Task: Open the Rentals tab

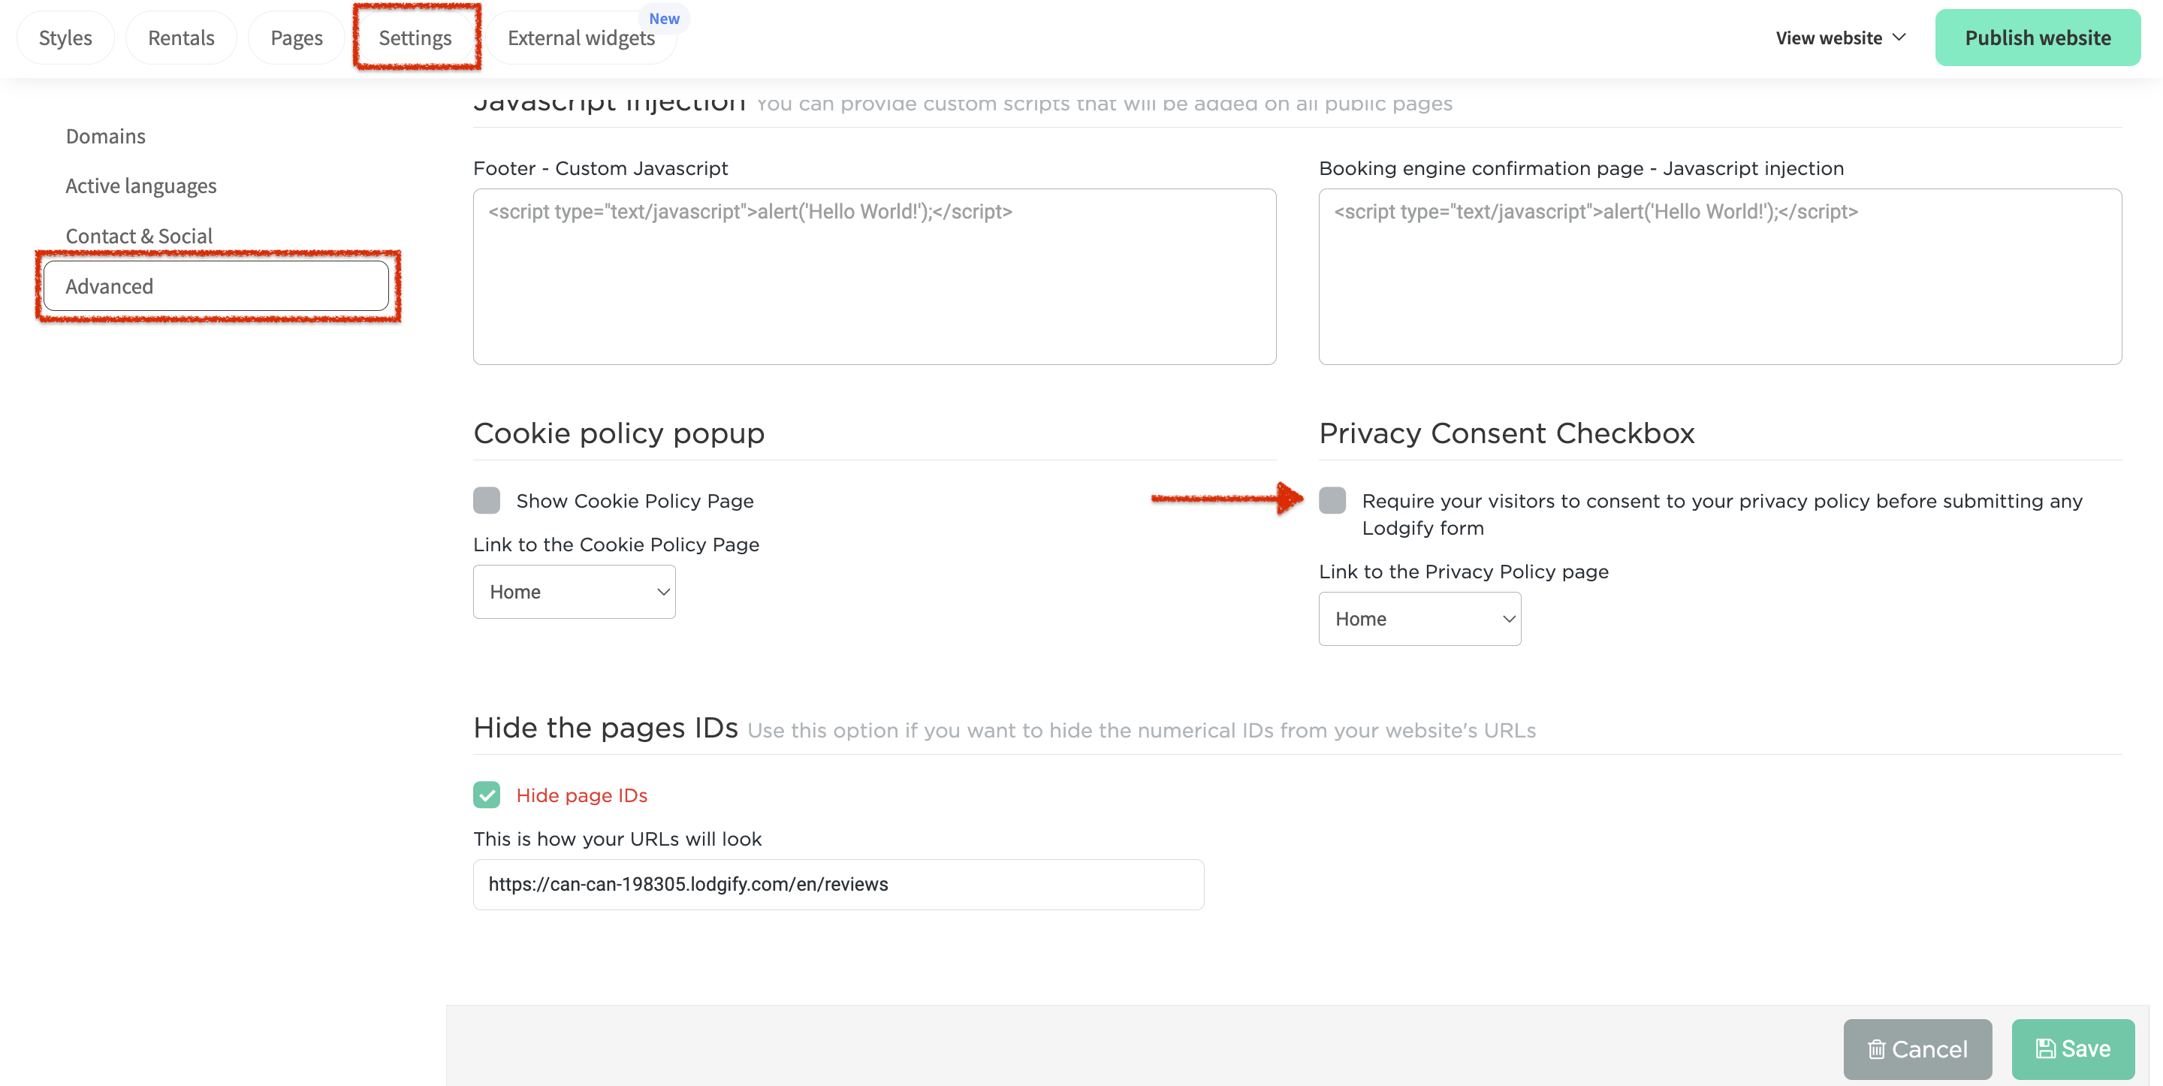Action: (181, 38)
